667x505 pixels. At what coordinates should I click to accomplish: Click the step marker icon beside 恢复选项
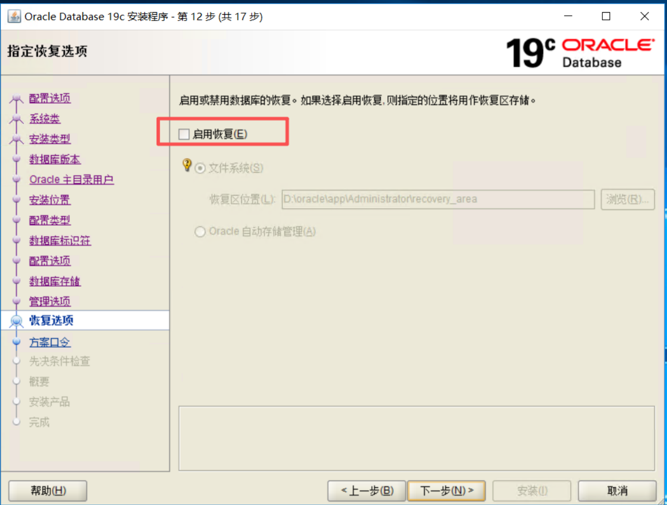click(16, 320)
